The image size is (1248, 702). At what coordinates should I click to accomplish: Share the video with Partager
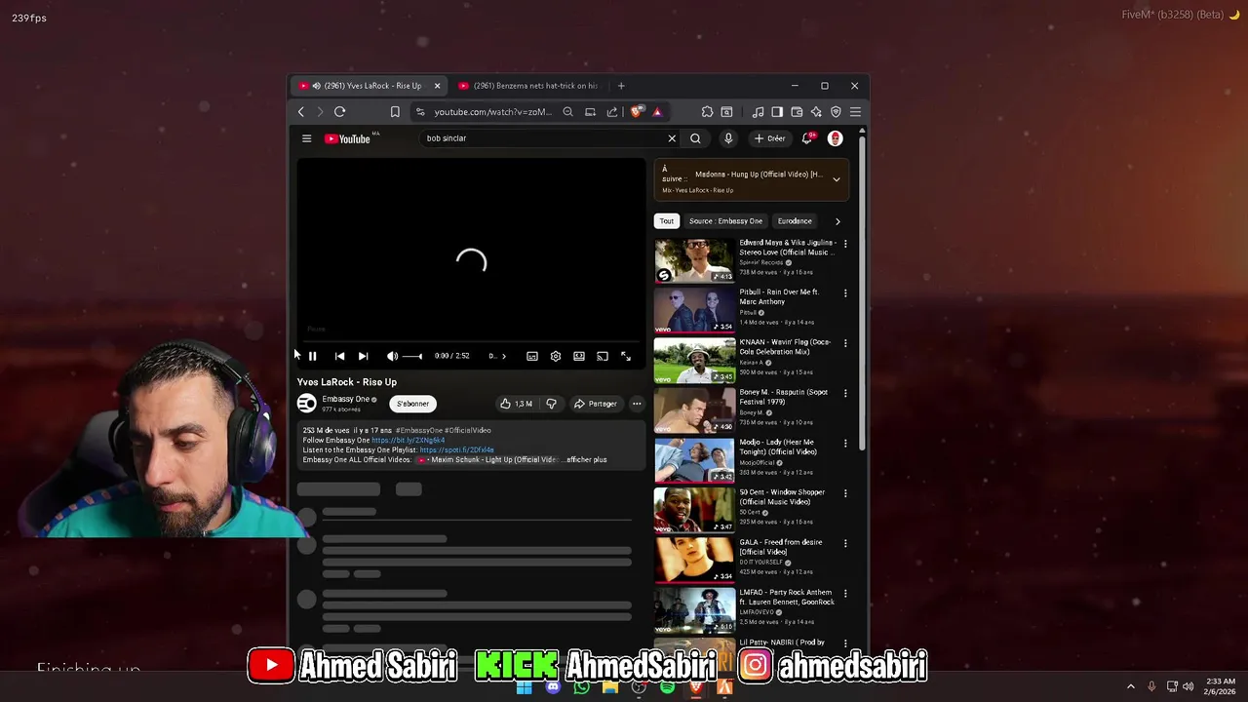[x=595, y=404]
